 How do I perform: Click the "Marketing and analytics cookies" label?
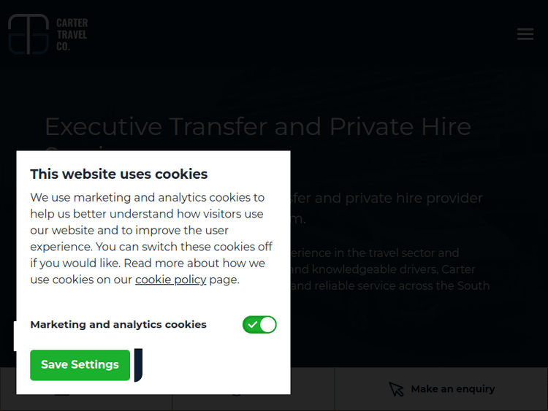point(118,325)
